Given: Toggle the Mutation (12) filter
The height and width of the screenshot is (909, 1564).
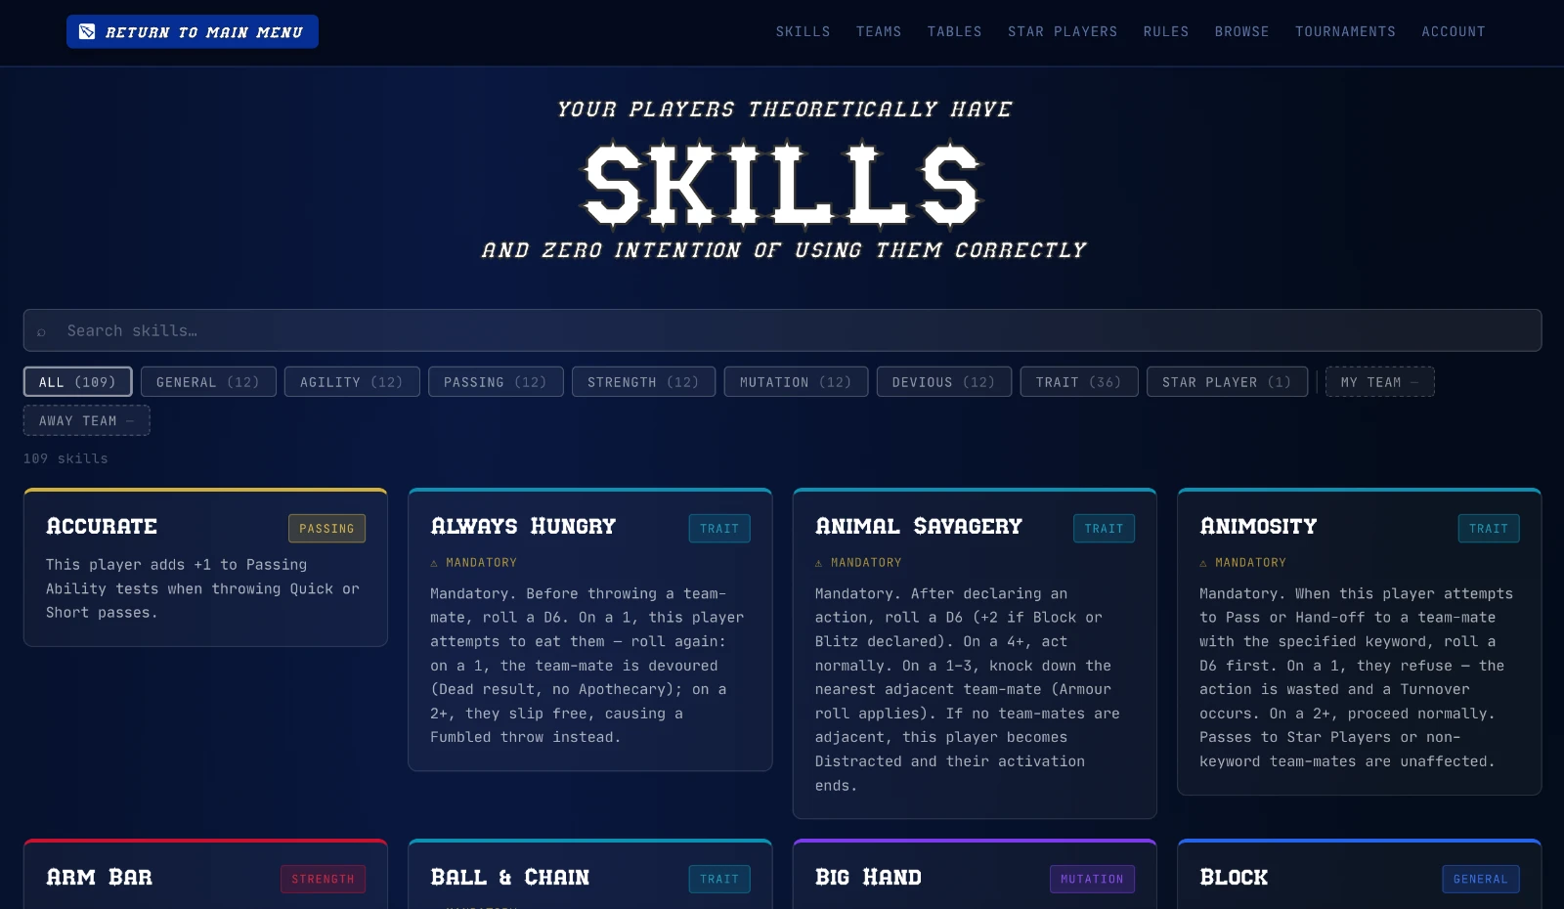Looking at the screenshot, I should click(796, 381).
